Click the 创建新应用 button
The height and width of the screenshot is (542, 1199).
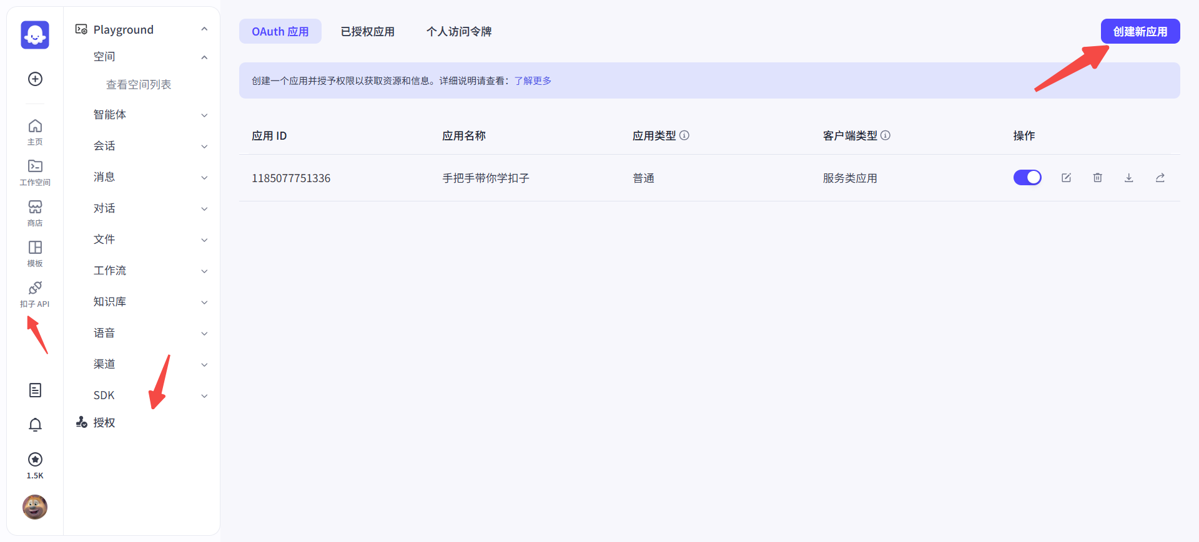(x=1140, y=31)
